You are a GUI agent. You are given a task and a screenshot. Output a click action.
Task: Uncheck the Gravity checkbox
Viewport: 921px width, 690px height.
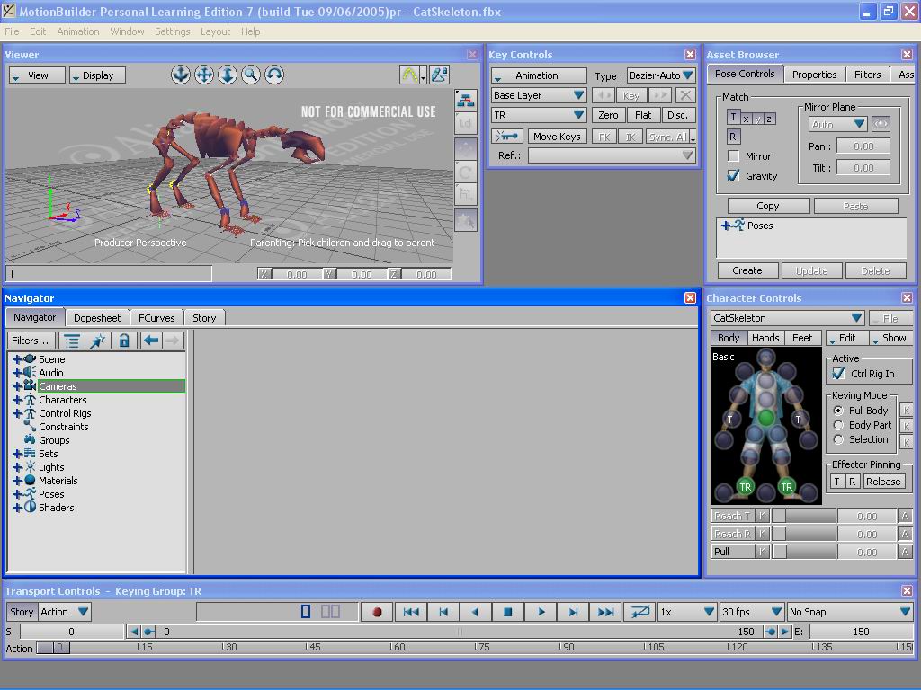[x=733, y=175]
